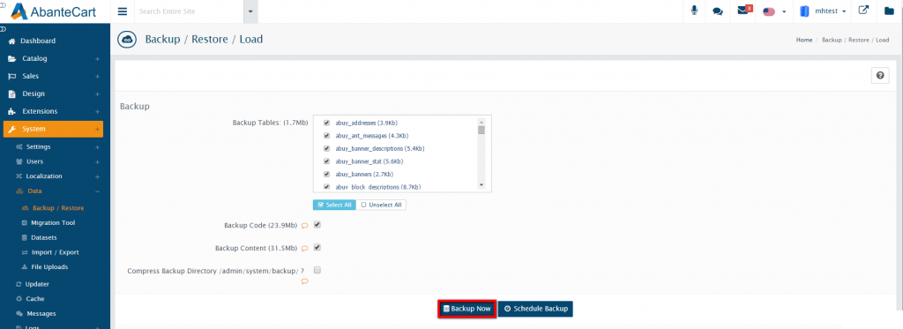Enable Compress Backup Directory checkbox
Screen dimensions: 903x329
317,270
